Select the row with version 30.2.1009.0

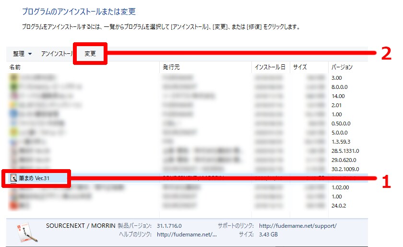pyautogui.click(x=187, y=169)
